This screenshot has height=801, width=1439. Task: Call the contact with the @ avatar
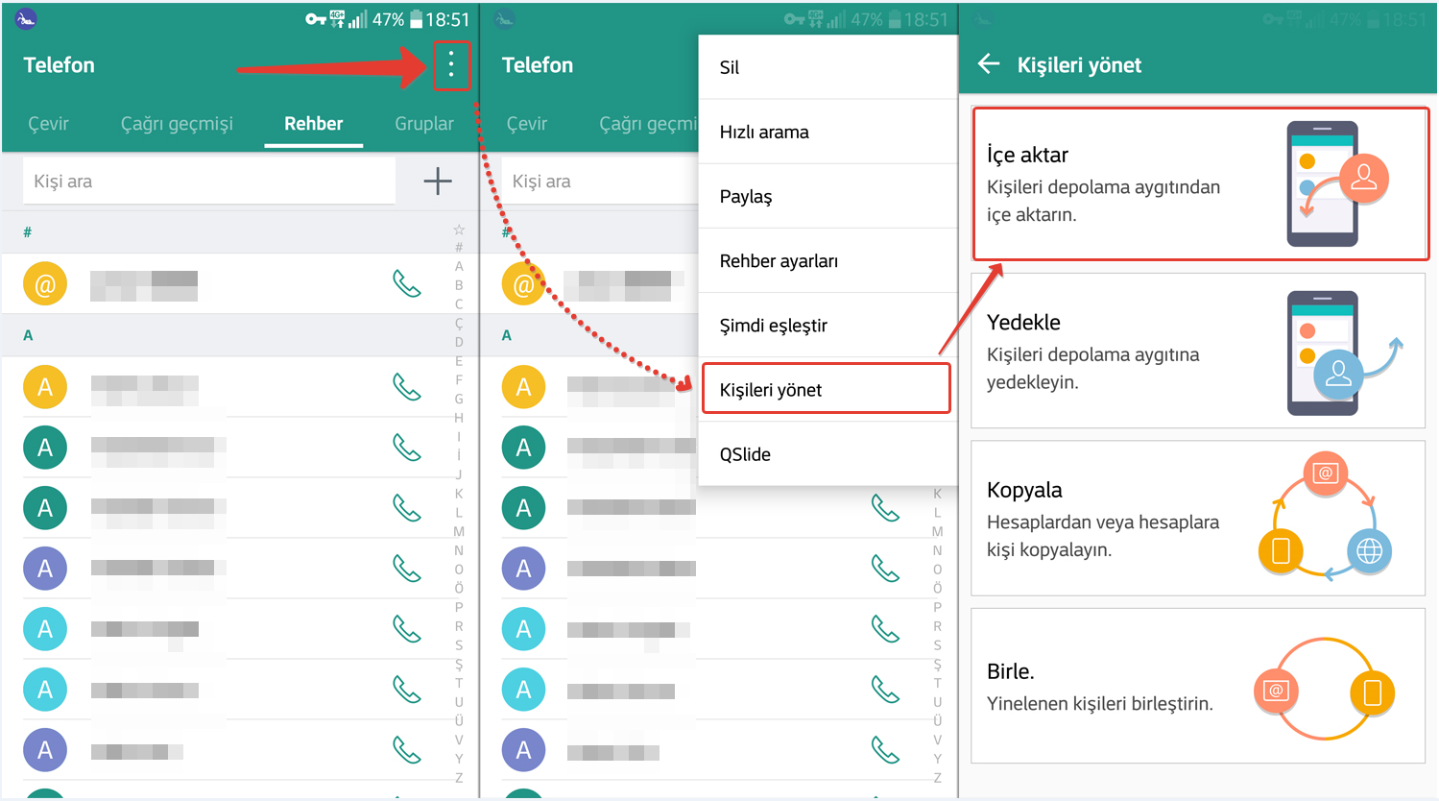[407, 284]
